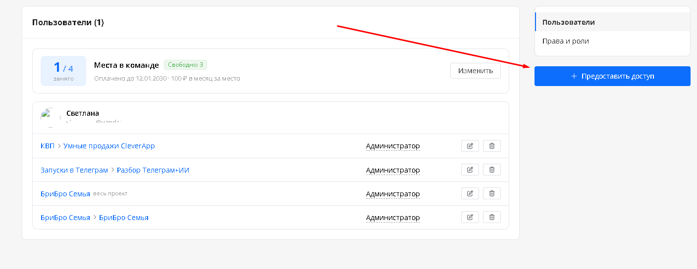The width and height of the screenshot is (697, 269).
Task: Edit access for Разбор Телеграм+ИИ row
Action: pyautogui.click(x=470, y=170)
